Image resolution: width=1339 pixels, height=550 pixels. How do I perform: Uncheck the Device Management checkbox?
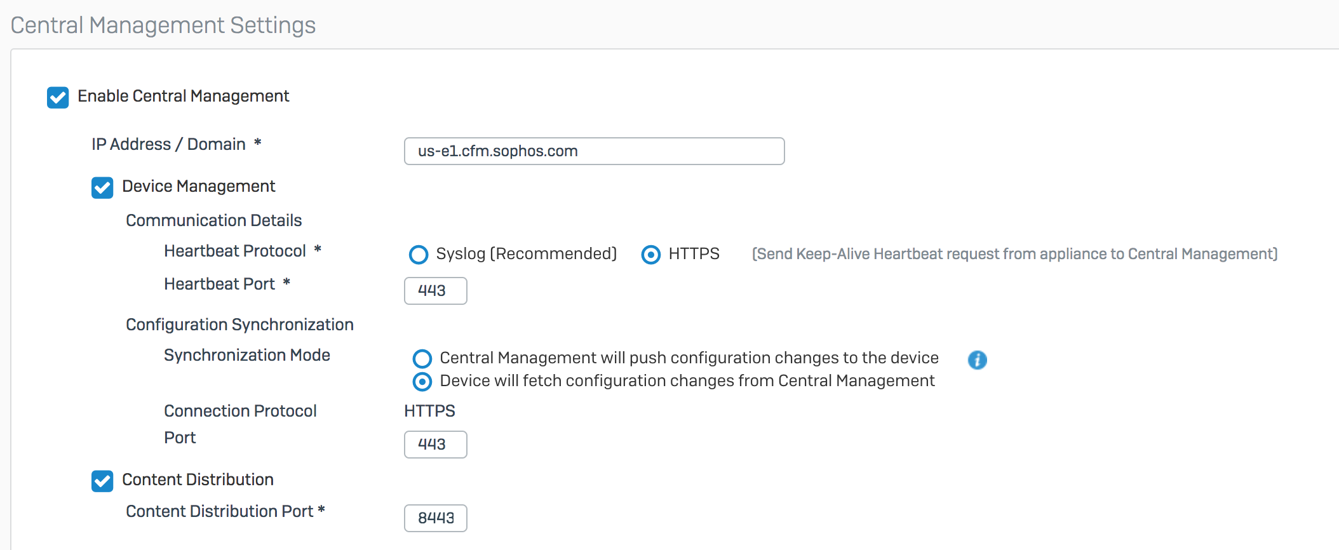click(102, 188)
